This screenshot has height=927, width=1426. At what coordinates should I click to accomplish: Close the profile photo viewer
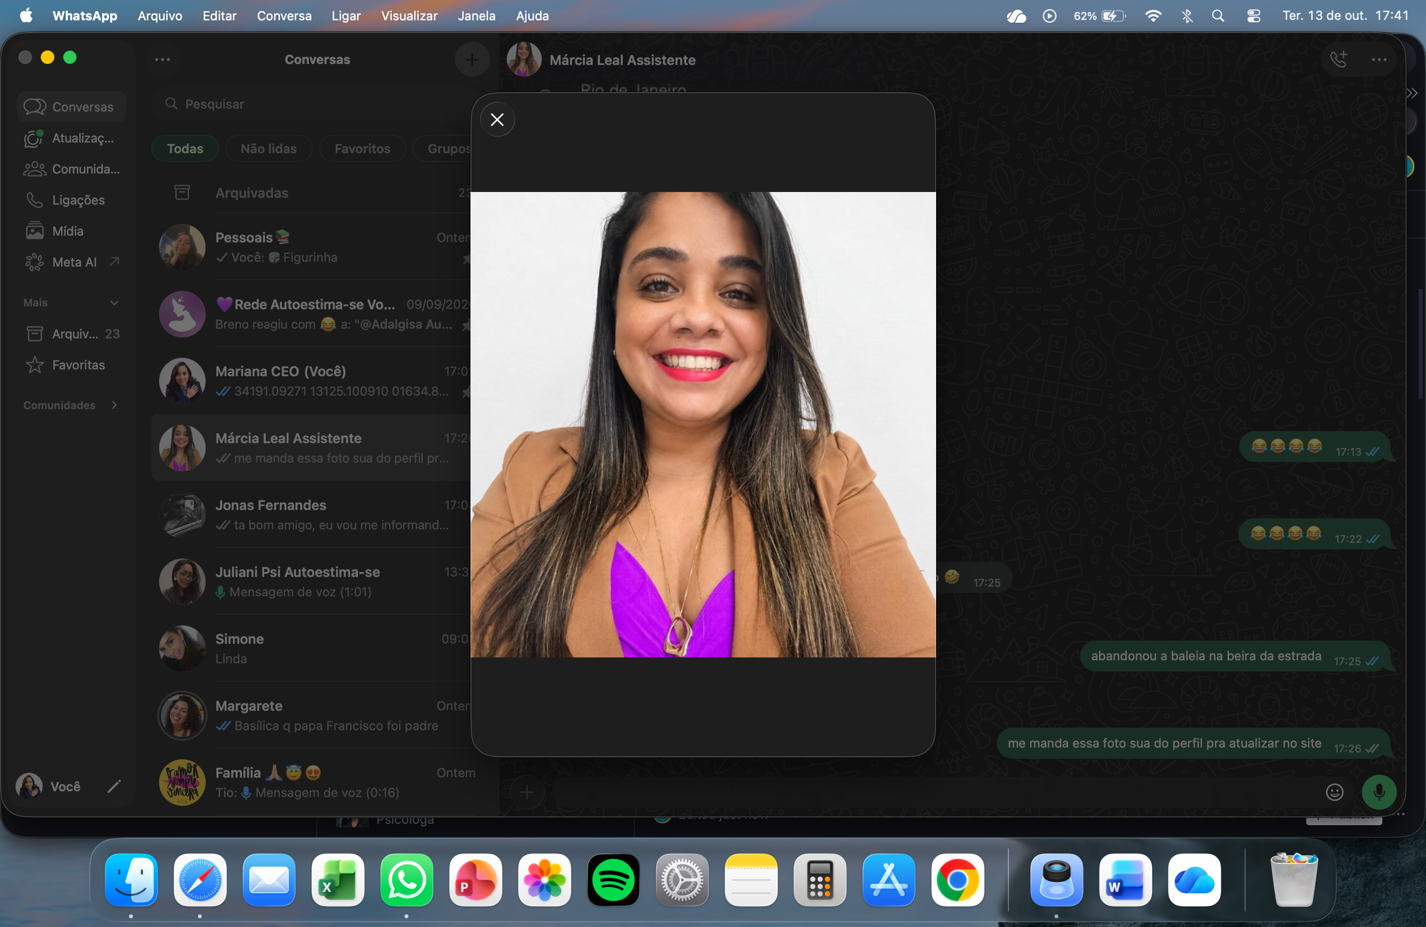pos(497,120)
